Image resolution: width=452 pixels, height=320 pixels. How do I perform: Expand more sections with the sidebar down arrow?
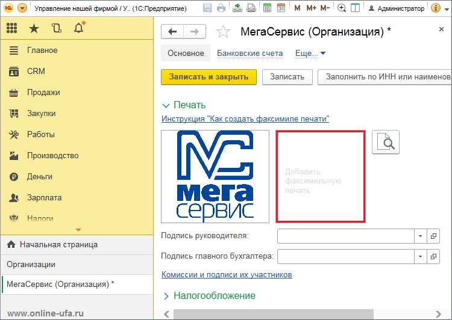click(78, 230)
